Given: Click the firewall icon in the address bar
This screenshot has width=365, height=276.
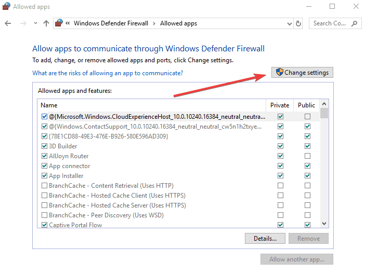Looking at the screenshot, I should pos(59,23).
